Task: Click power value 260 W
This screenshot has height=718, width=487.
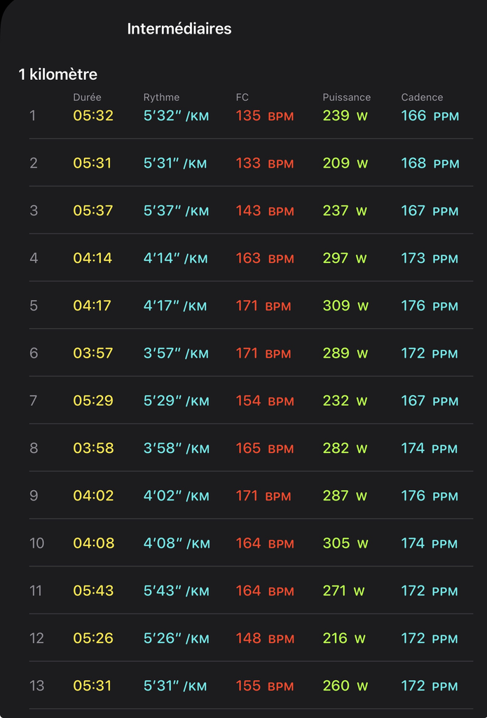Action: [345, 686]
